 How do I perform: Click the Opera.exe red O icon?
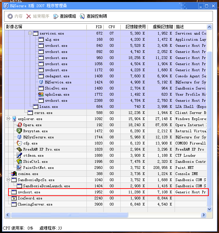19,125
